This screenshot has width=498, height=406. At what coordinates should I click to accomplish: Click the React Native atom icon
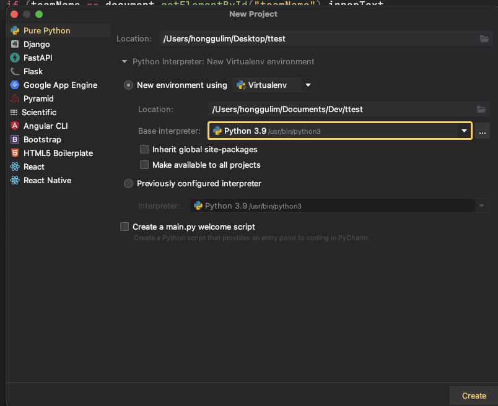click(15, 180)
